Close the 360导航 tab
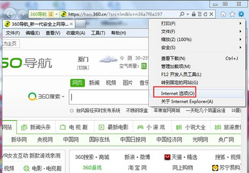The image size is (249, 173). [72, 24]
